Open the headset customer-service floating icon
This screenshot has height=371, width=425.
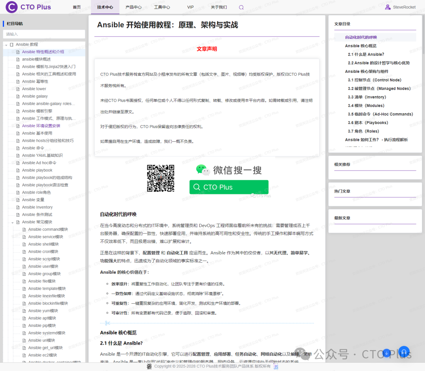click(404, 351)
